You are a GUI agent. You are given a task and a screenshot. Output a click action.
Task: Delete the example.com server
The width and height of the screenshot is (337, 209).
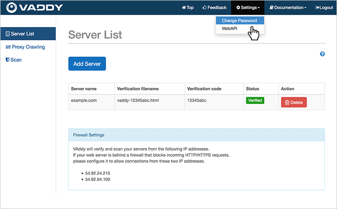tap(294, 102)
